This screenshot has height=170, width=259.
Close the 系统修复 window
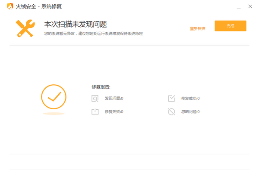[x=250, y=6]
